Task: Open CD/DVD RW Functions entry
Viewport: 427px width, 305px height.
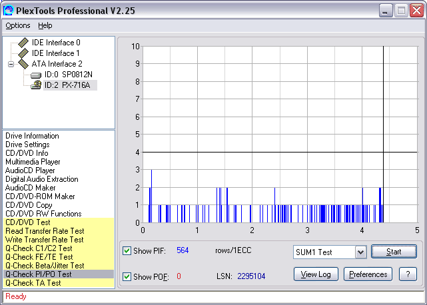Action: tap(43, 214)
